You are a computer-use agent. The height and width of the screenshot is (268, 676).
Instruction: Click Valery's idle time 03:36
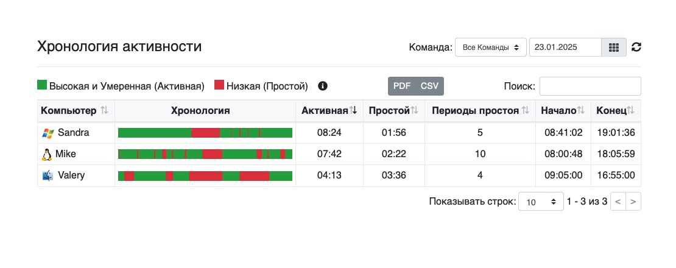[x=394, y=176]
